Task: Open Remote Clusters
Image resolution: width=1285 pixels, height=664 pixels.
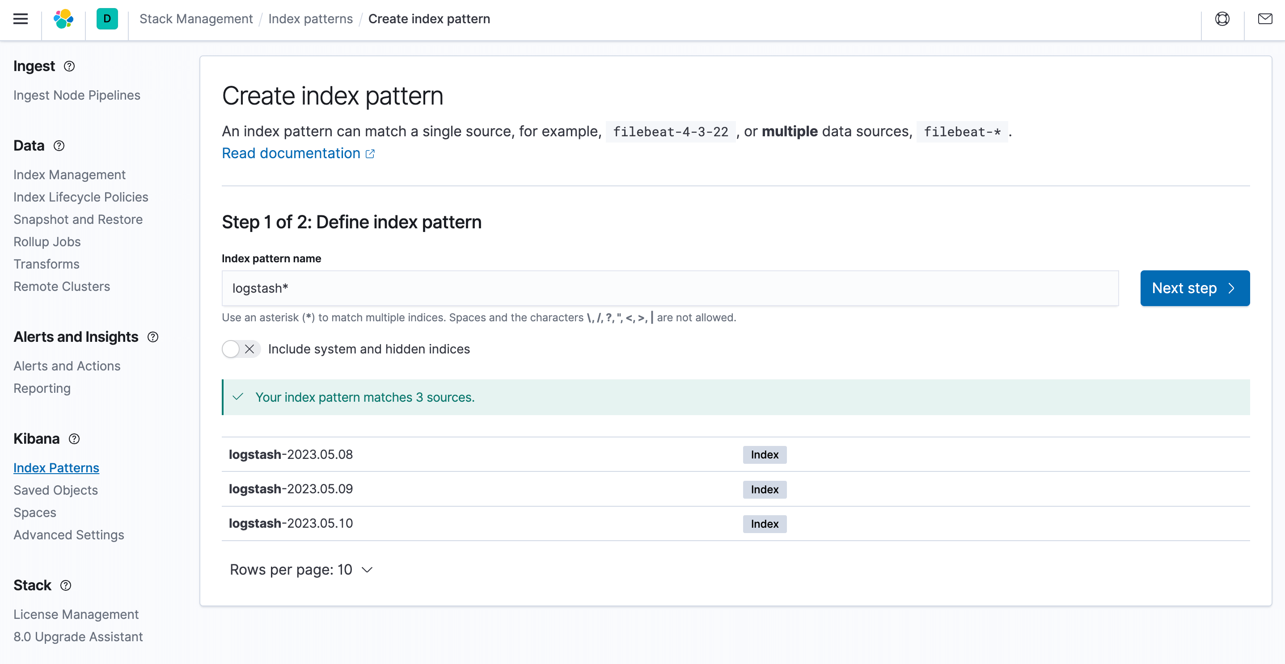Action: pyautogui.click(x=62, y=286)
